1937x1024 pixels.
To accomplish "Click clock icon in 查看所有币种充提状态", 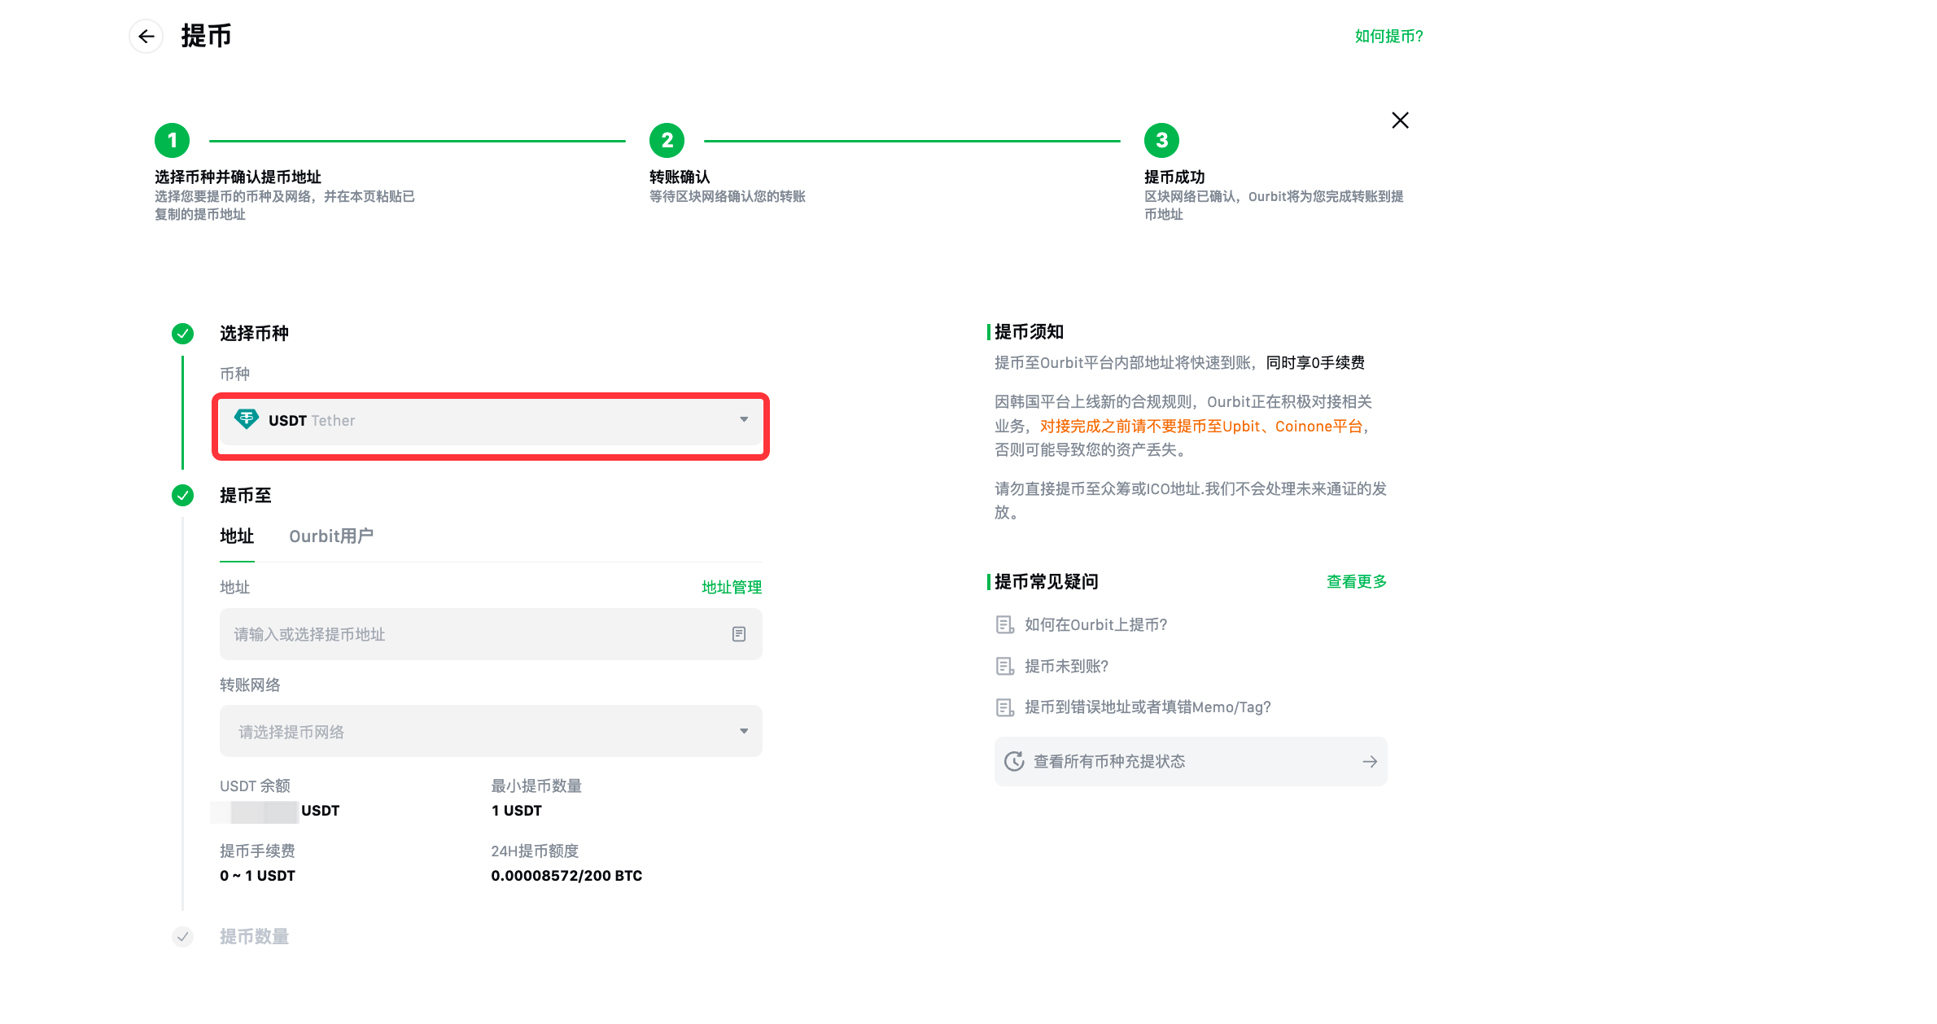I will [1014, 761].
